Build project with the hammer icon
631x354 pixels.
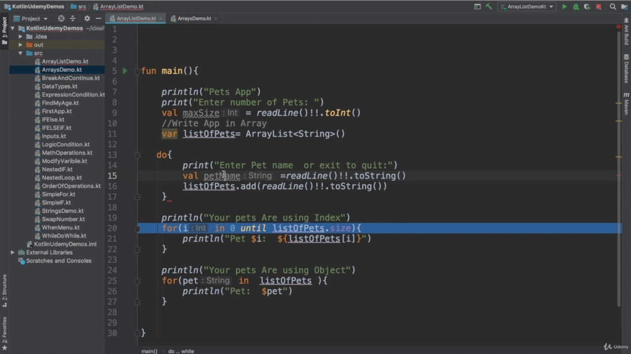(x=489, y=7)
